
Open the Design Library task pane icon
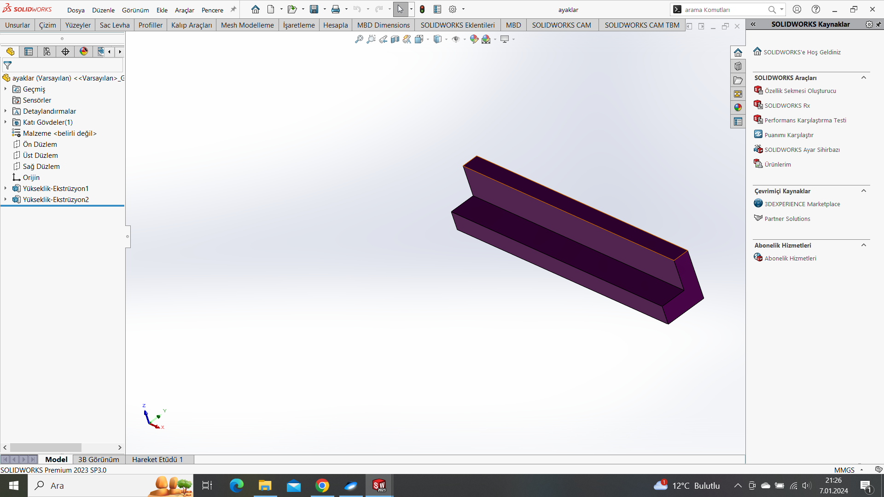pyautogui.click(x=738, y=66)
